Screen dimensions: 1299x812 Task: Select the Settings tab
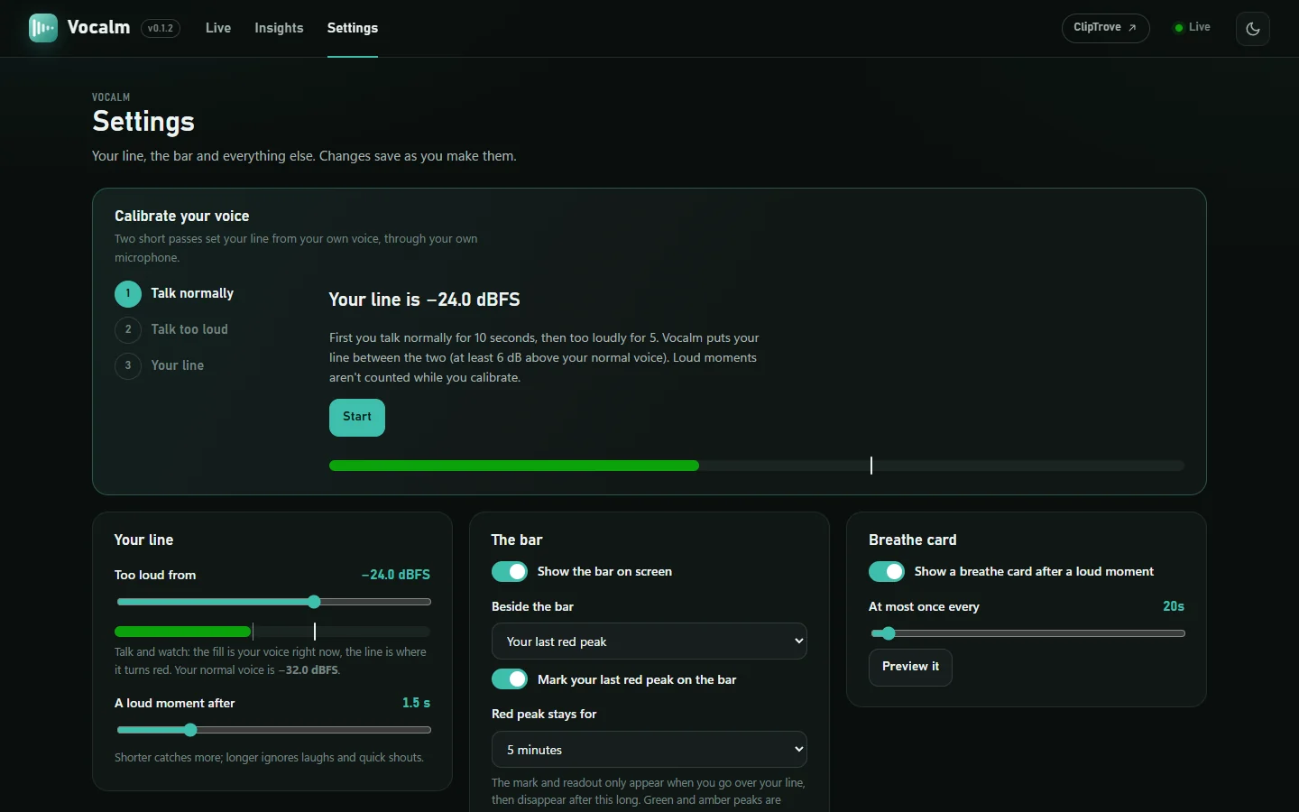(x=353, y=28)
